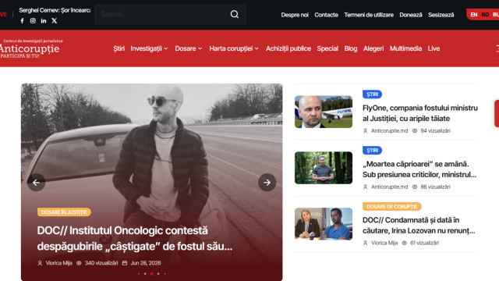
Task: Click the ȘTIRI tag above Moartea căprioarei
Action: point(372,151)
